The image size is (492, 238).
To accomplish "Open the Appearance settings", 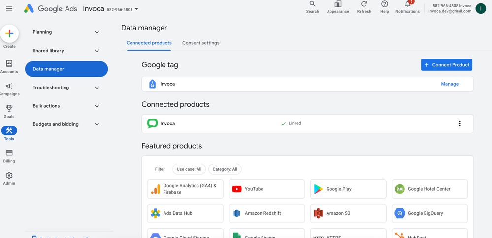I will tap(338, 7).
